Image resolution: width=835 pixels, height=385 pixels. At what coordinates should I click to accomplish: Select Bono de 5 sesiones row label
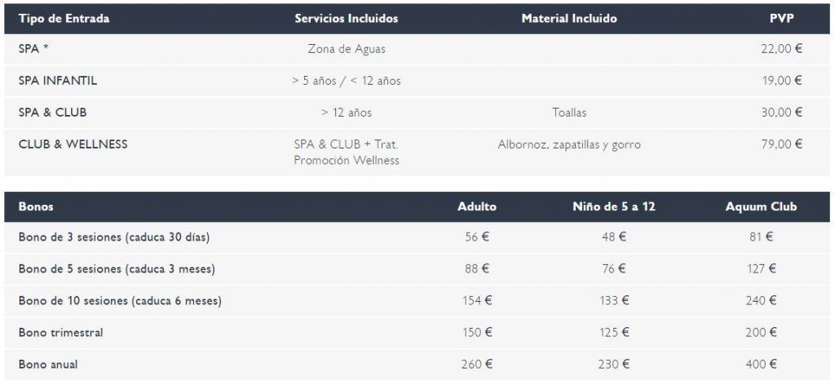coord(117,269)
